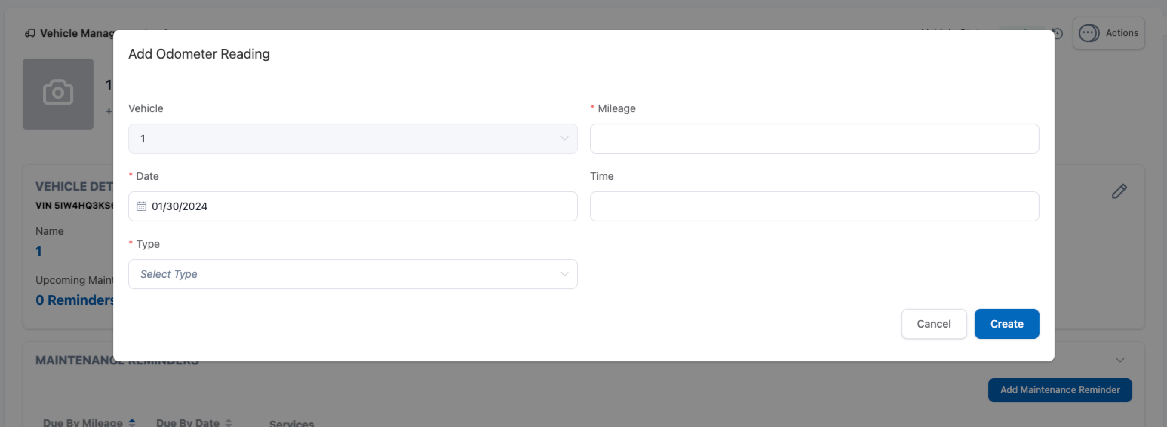The width and height of the screenshot is (1167, 427).
Task: Open the Actions menu button
Action: [1109, 33]
